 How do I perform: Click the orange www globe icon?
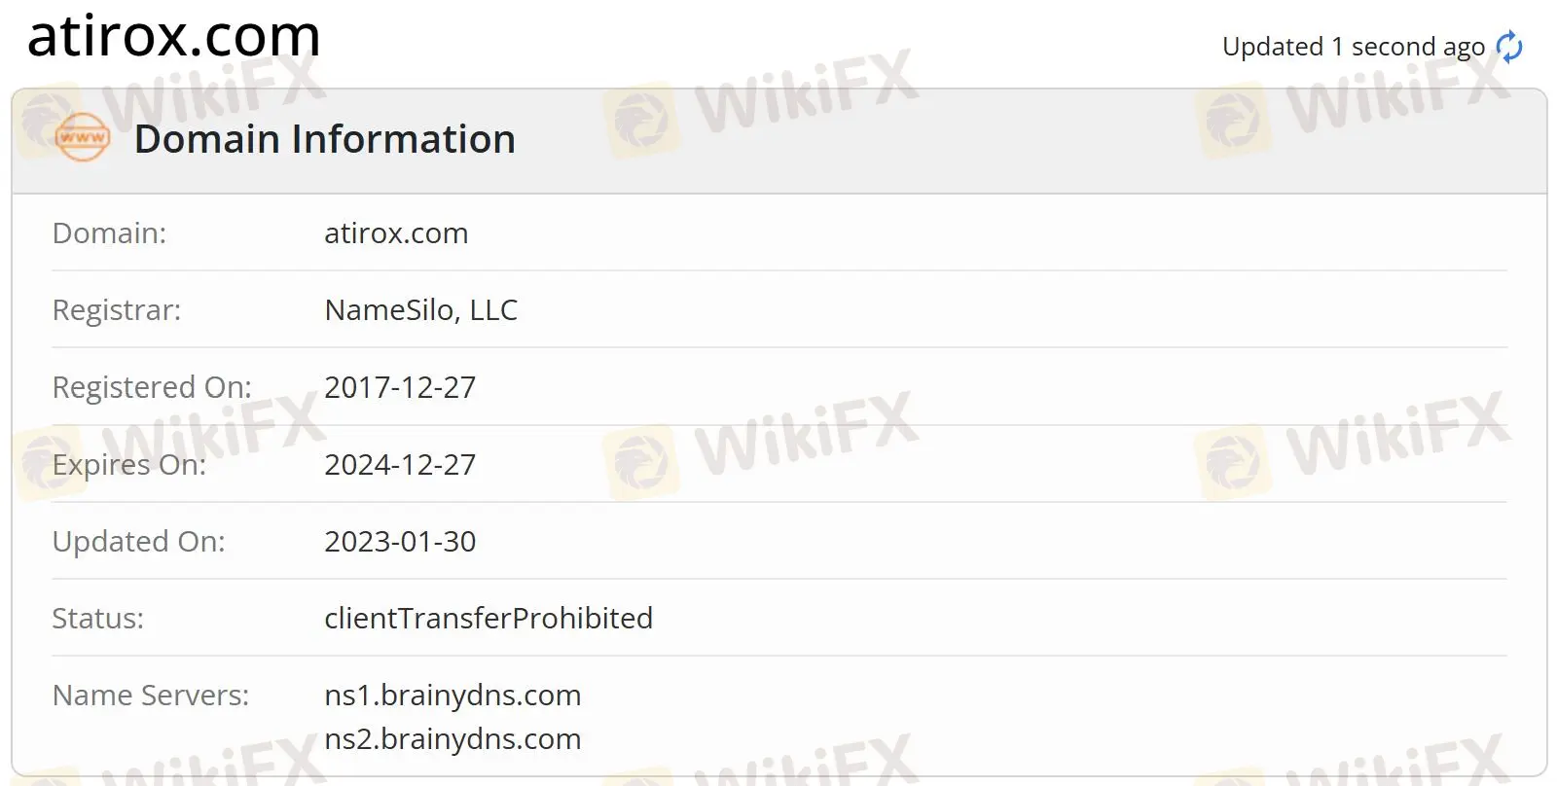click(x=83, y=138)
